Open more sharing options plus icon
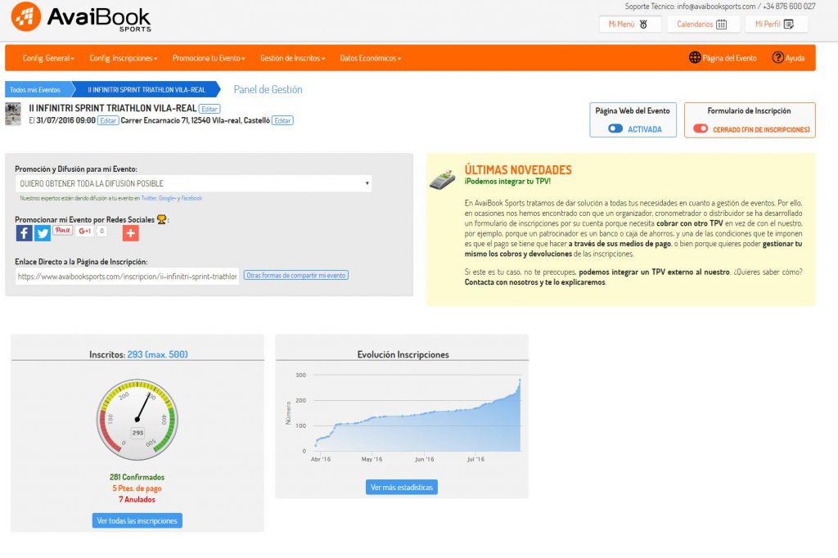Image resolution: width=838 pixels, height=558 pixels. pos(130,233)
